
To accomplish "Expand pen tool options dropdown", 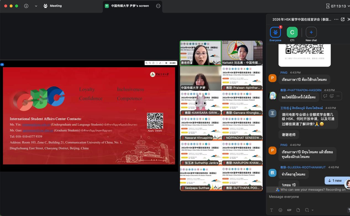I will pos(163,63).
